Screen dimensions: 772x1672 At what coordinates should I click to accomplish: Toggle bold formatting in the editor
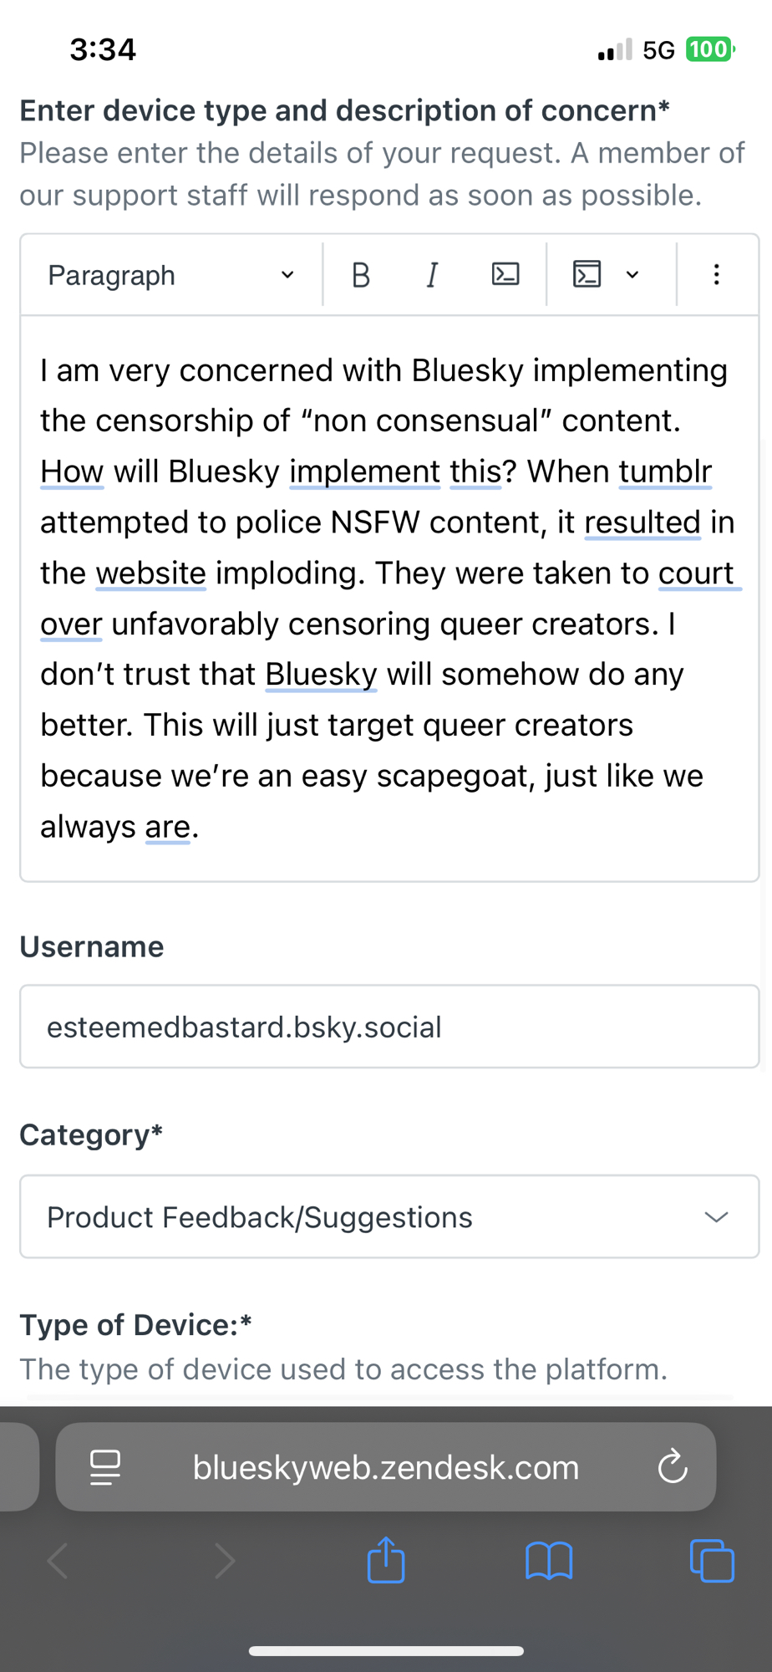[361, 275]
